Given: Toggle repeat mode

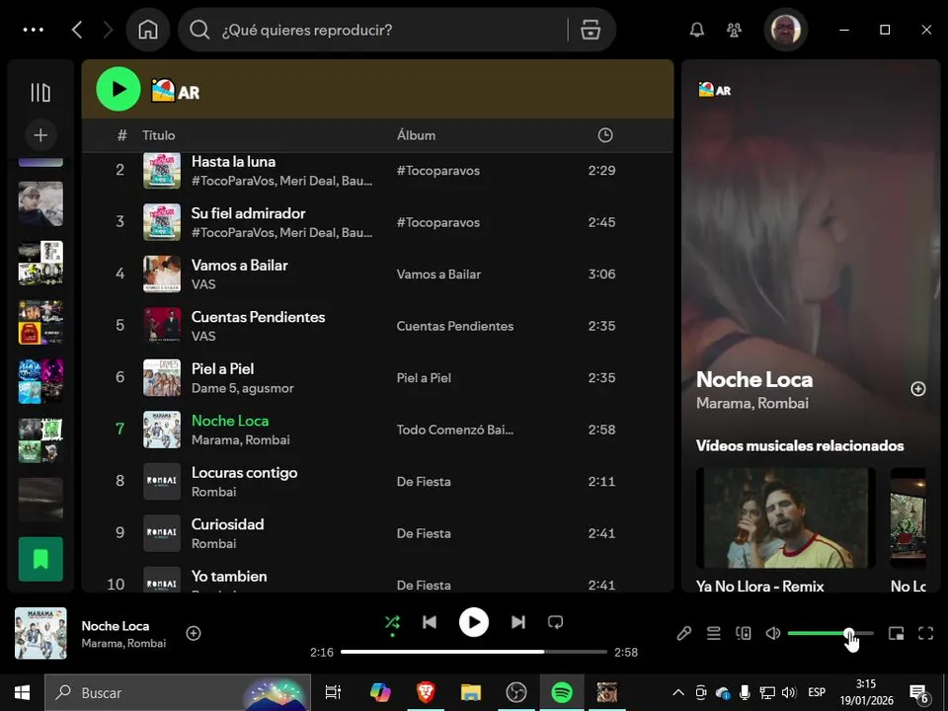Looking at the screenshot, I should click(x=555, y=622).
